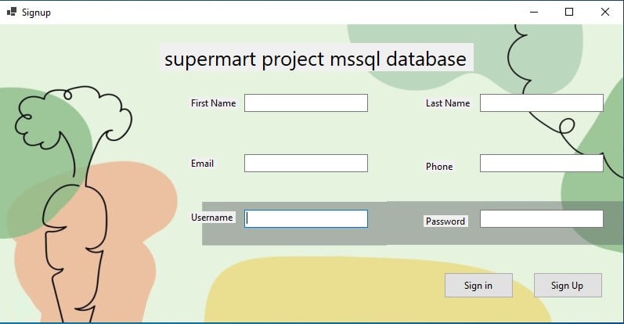Click into the Phone text box
The width and height of the screenshot is (624, 324).
click(541, 164)
